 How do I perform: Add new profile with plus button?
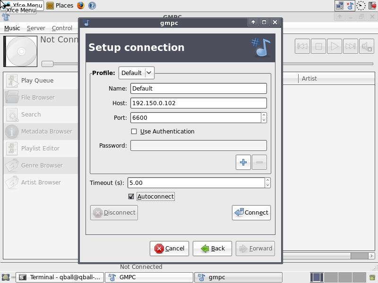pyautogui.click(x=243, y=162)
